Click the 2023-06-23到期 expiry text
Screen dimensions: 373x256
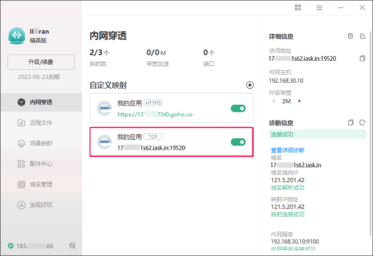(39, 77)
